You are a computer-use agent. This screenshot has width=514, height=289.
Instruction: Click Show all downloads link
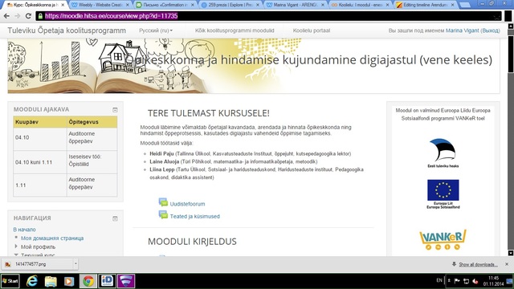point(479,264)
